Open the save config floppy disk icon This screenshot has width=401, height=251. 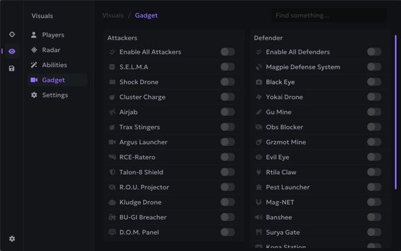click(12, 68)
